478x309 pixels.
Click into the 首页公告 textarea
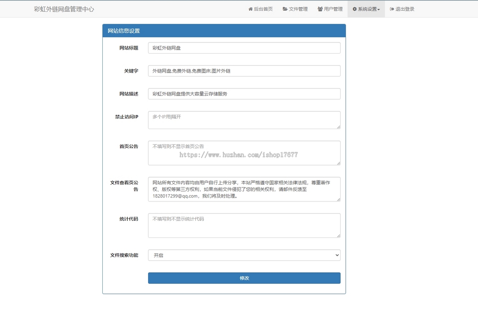click(244, 153)
